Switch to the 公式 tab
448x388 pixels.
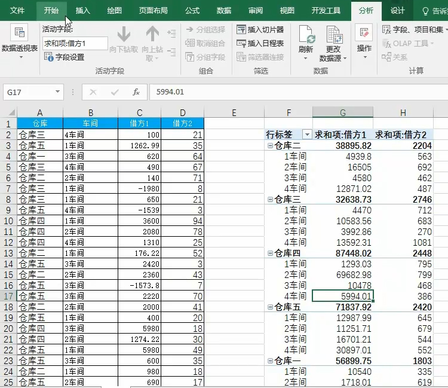192,11
